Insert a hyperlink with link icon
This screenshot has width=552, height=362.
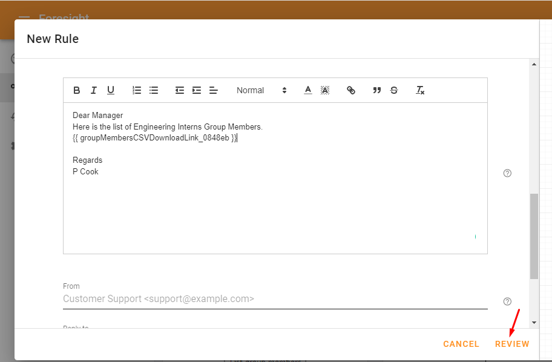point(351,91)
